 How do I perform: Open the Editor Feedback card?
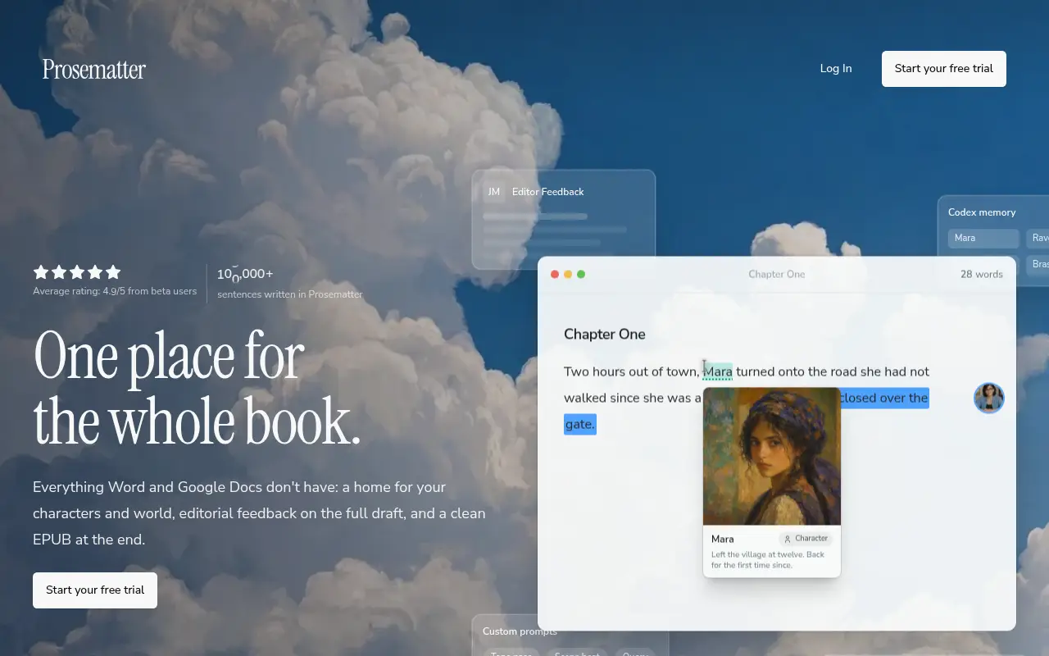(x=564, y=220)
